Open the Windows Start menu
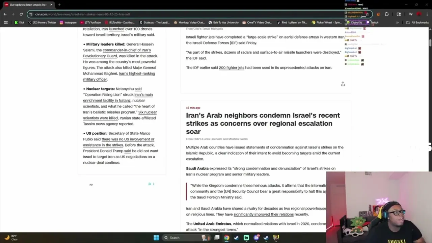The height and width of the screenshot is (243, 432). pos(156,238)
